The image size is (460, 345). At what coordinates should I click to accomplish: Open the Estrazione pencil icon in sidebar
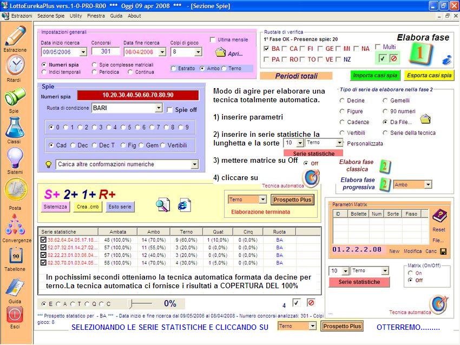pyautogui.click(x=16, y=36)
